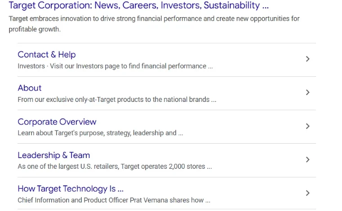Open the About sitelink
Screen dimensions: 342x211
30,88
